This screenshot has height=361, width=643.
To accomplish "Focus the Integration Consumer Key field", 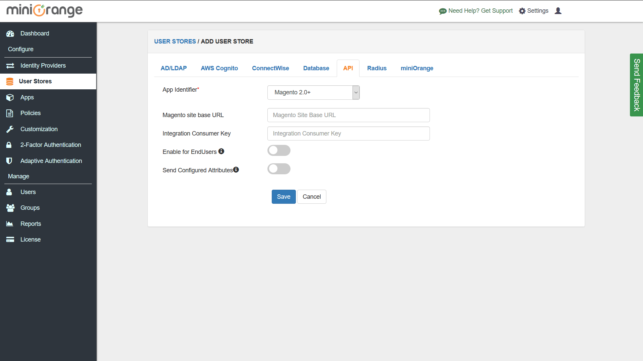I will (x=348, y=133).
